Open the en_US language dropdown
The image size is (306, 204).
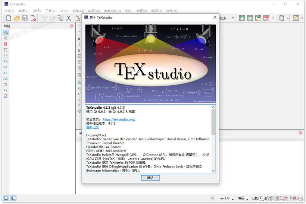(x=227, y=198)
